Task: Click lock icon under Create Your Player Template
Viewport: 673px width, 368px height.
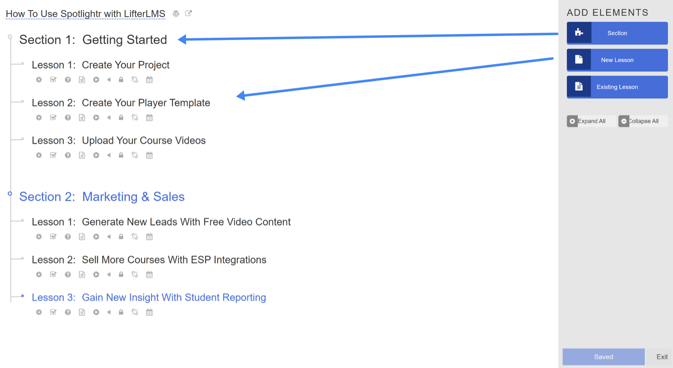Action: click(121, 117)
